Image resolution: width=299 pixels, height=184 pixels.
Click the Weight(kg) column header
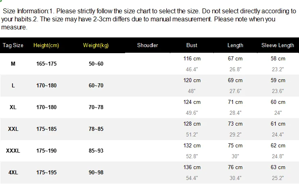pyautogui.click(x=96, y=45)
